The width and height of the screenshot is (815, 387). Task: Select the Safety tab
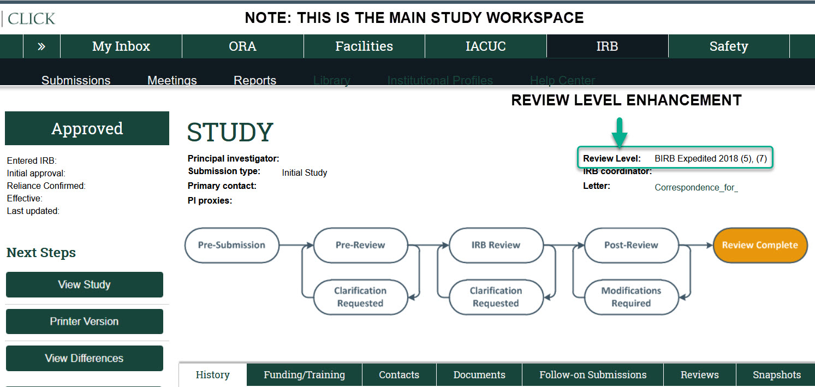pyautogui.click(x=728, y=46)
